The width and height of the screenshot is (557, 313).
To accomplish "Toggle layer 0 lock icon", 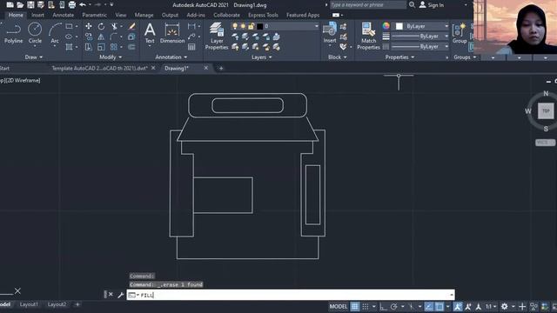I will (252, 26).
